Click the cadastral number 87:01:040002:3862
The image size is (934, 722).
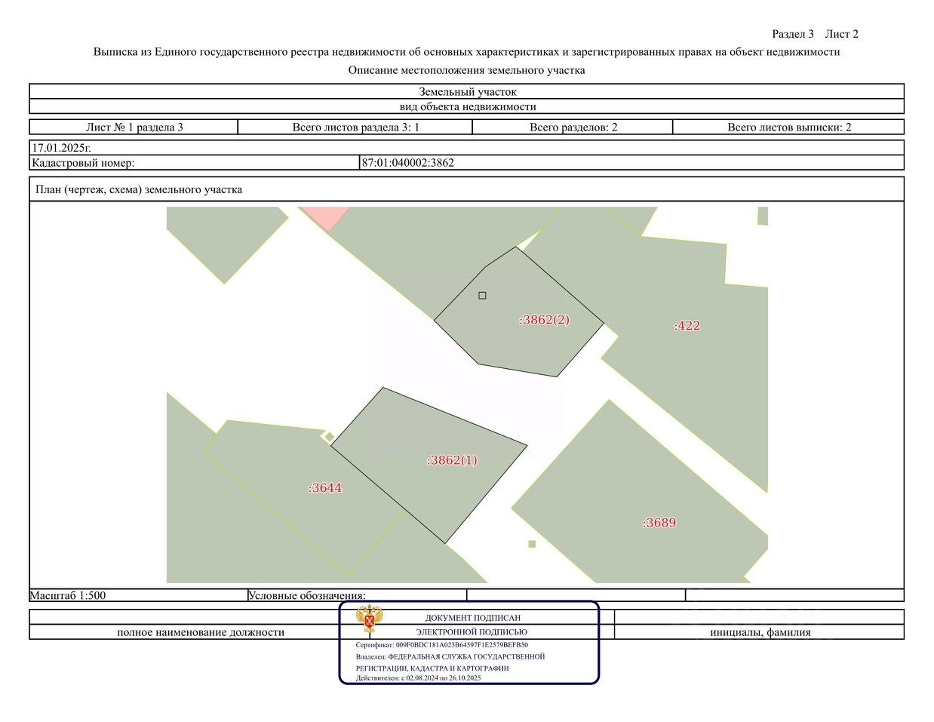click(x=408, y=163)
